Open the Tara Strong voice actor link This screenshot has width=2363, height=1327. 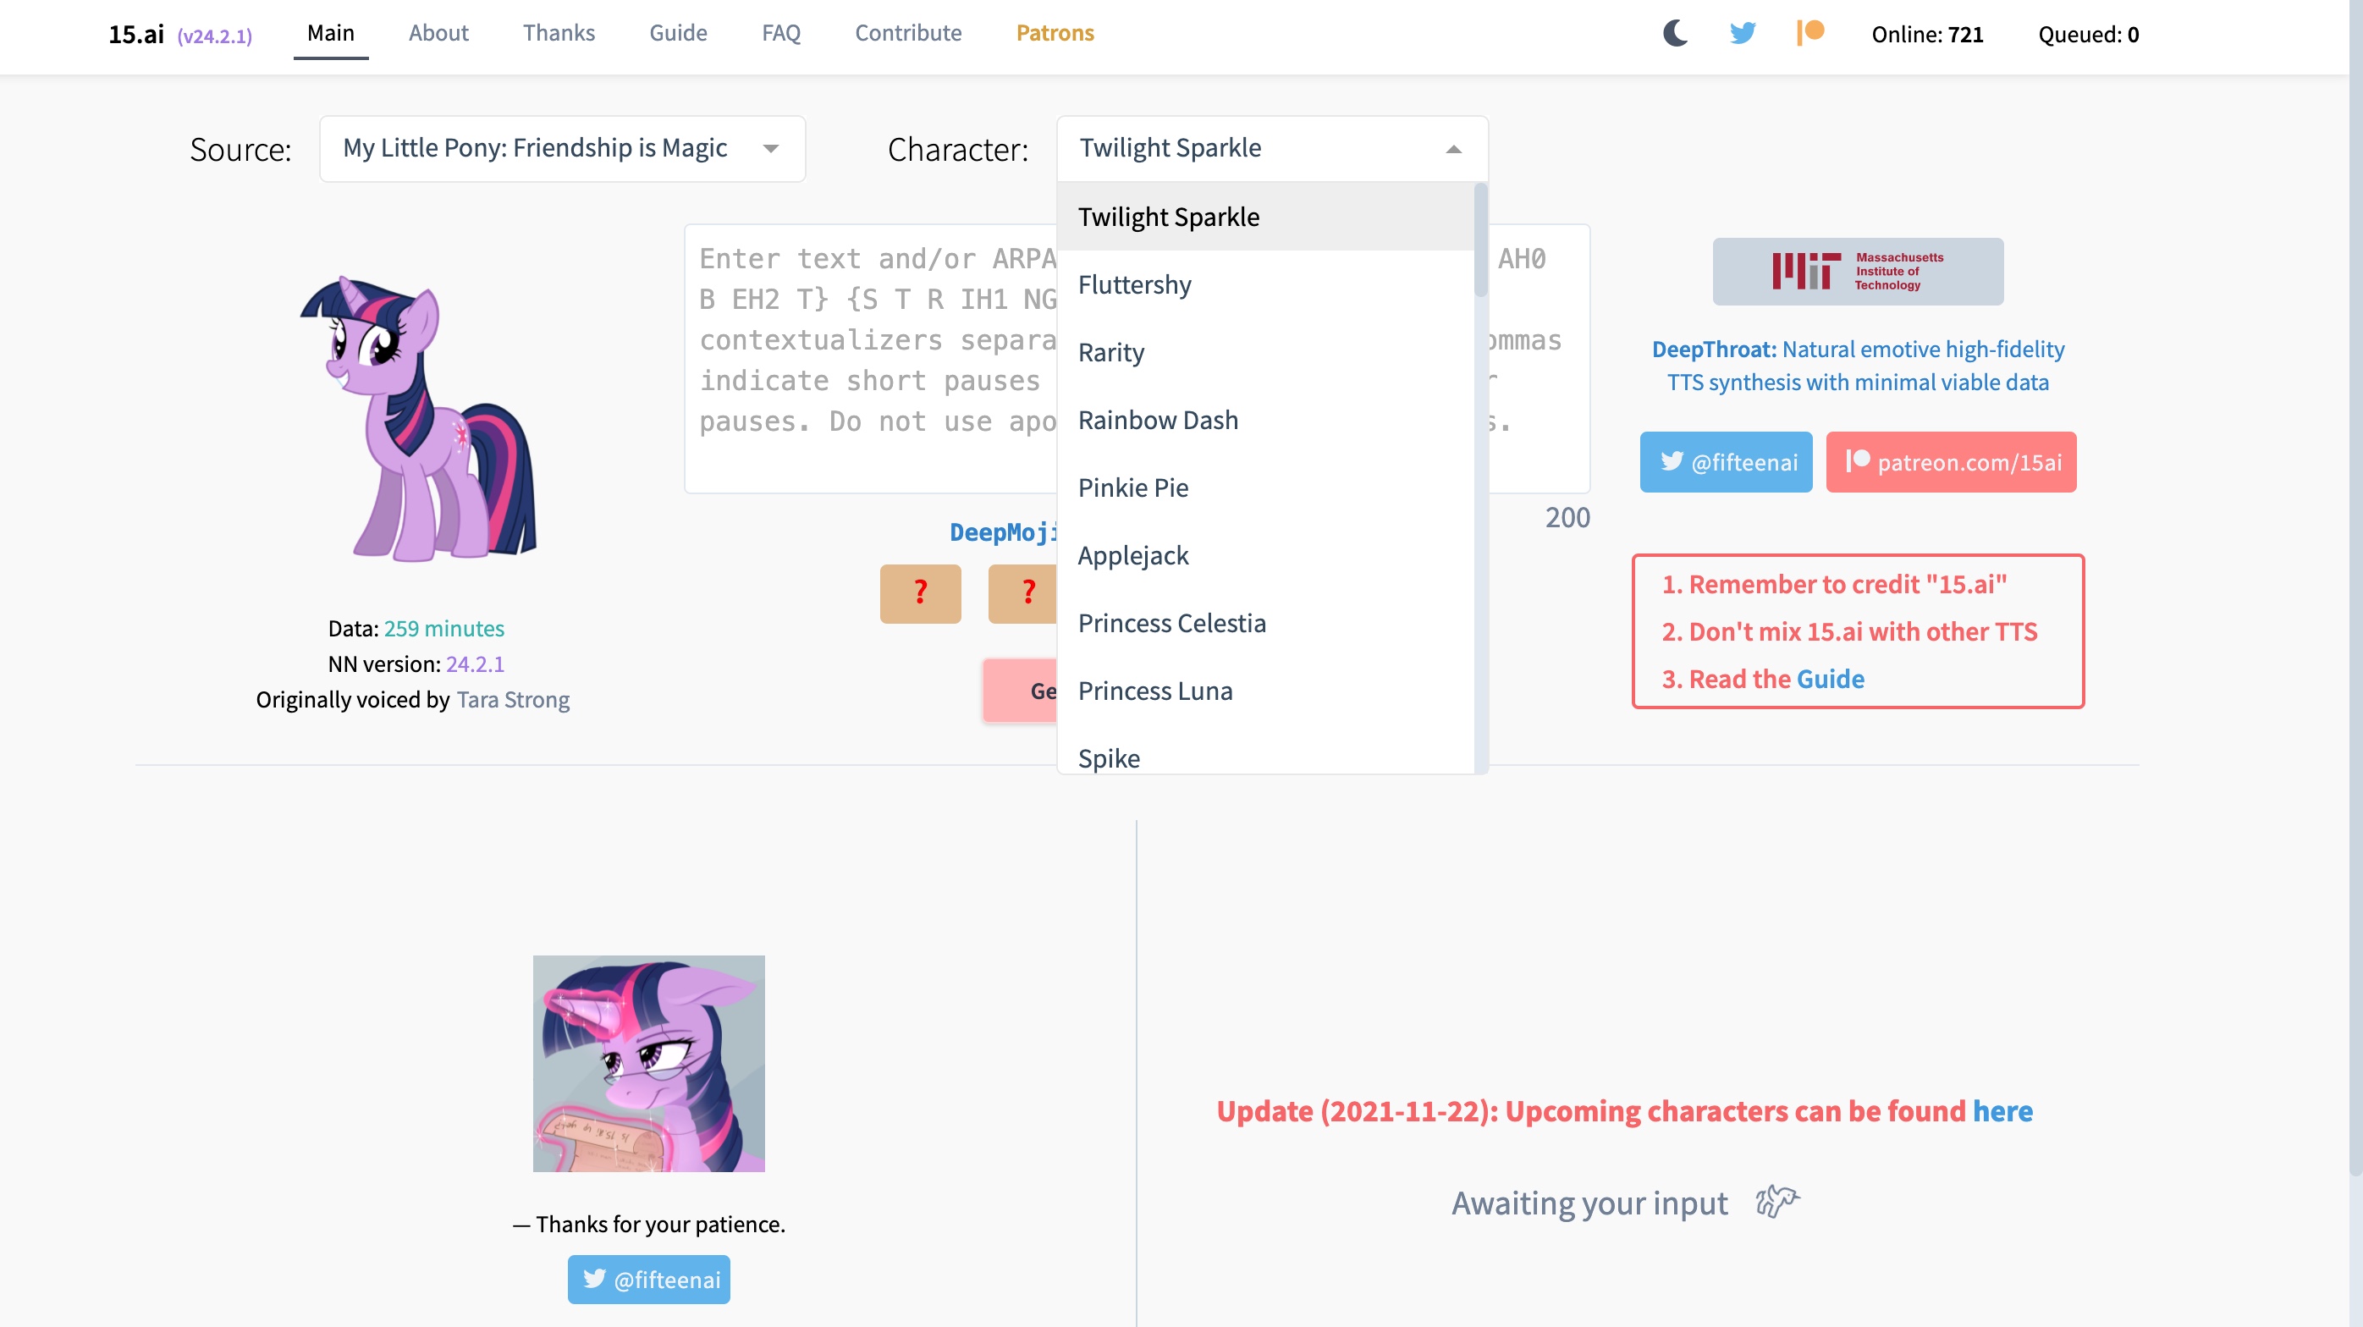(513, 700)
